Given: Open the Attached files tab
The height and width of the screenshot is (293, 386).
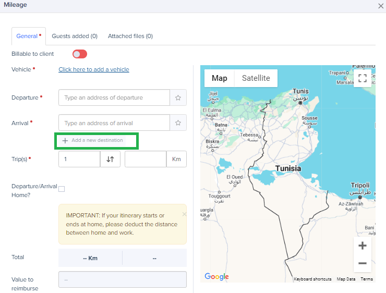Looking at the screenshot, I should point(130,36).
